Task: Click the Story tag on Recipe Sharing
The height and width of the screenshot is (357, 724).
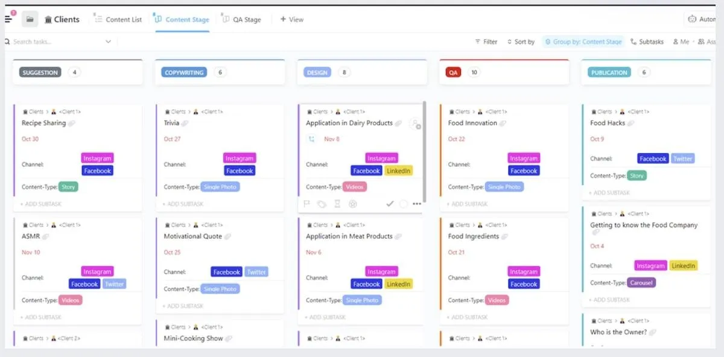Action: [x=69, y=187]
